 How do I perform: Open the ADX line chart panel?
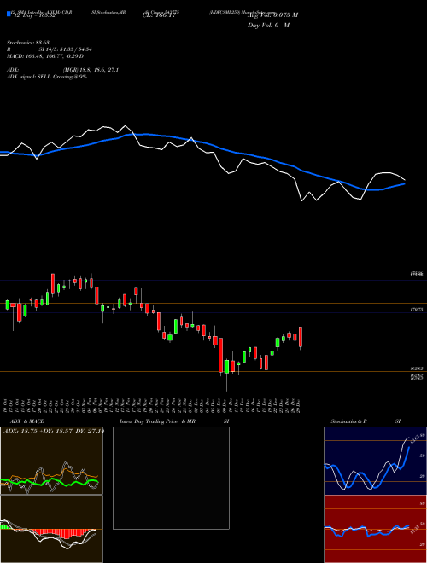51,461
